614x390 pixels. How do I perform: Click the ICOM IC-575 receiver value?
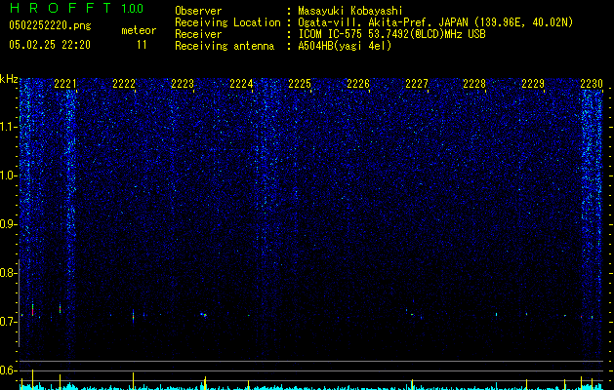pos(391,34)
